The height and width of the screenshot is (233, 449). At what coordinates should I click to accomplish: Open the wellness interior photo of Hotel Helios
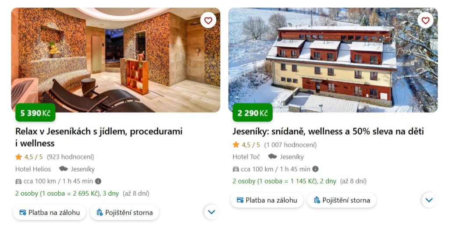(116, 60)
